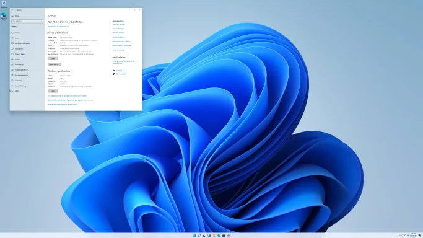Launch File Explorer from the taskbar
Screen dimensions: 423x238
coord(214,236)
